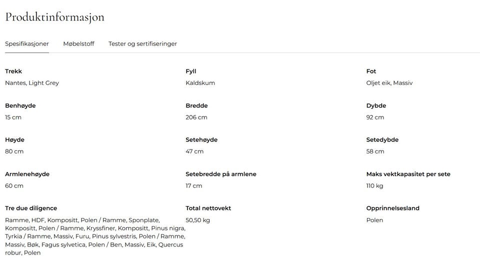The height and width of the screenshot is (264, 480).
Task: Select the Nantes, Light Grey value
Action: click(x=32, y=83)
